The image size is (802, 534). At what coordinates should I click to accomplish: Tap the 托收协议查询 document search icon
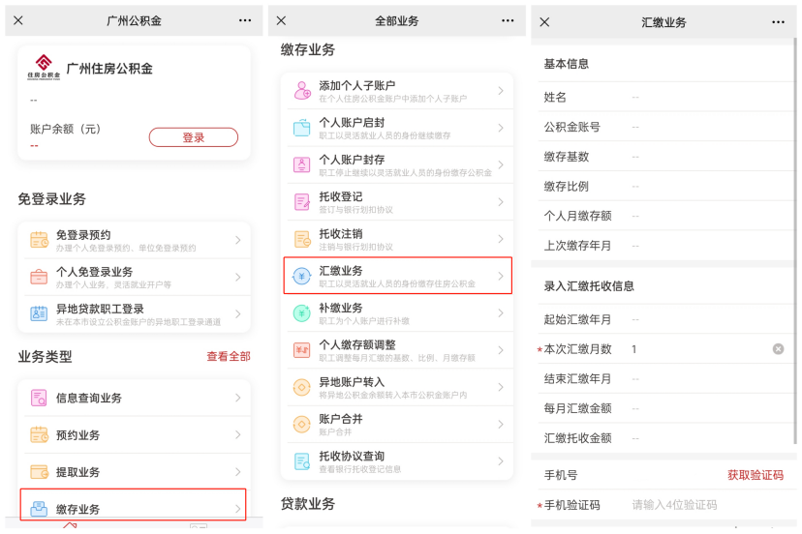[302, 460]
